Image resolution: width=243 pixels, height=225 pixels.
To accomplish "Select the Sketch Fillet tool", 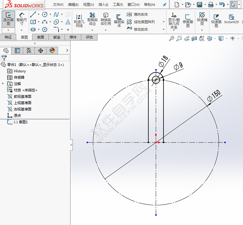I will [x=56, y=29].
